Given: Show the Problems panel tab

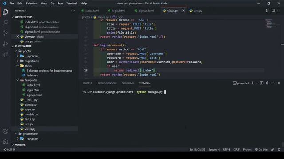Looking at the screenshot, I should click(x=128, y=83).
